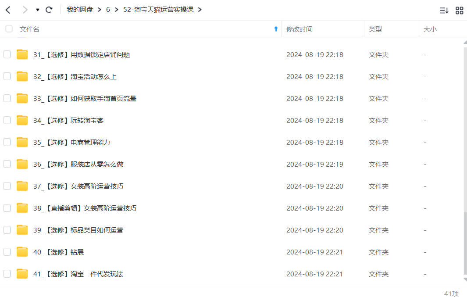Check the box for folder 34_玩转淘宝客
Image resolution: width=467 pixels, height=297 pixels.
(7, 120)
